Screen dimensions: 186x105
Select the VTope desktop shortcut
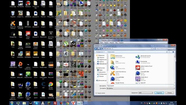pos(43,4)
